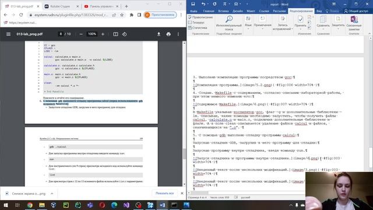Open Chrome three-dot menu

pyautogui.click(x=181, y=15)
